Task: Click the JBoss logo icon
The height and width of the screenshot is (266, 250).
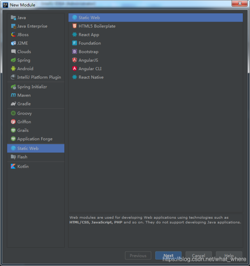Action: coord(13,35)
